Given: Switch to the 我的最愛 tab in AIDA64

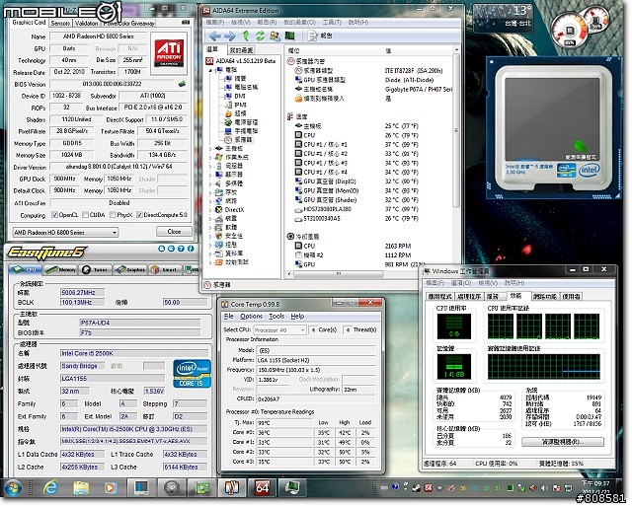Looking at the screenshot, I should (241, 50).
